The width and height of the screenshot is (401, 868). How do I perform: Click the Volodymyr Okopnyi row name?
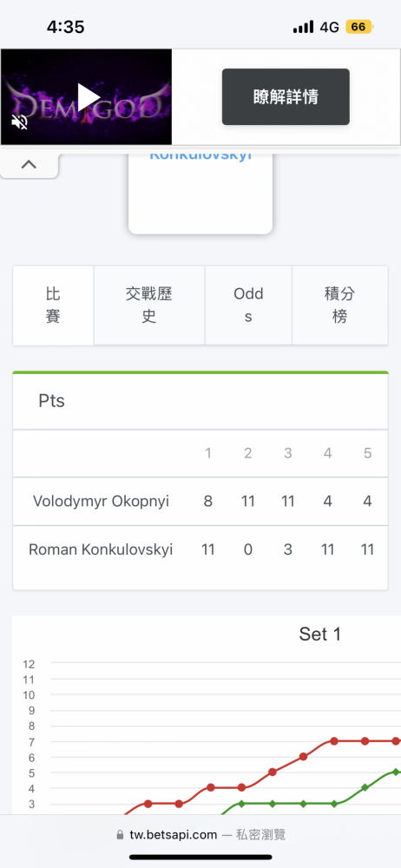pyautogui.click(x=101, y=501)
